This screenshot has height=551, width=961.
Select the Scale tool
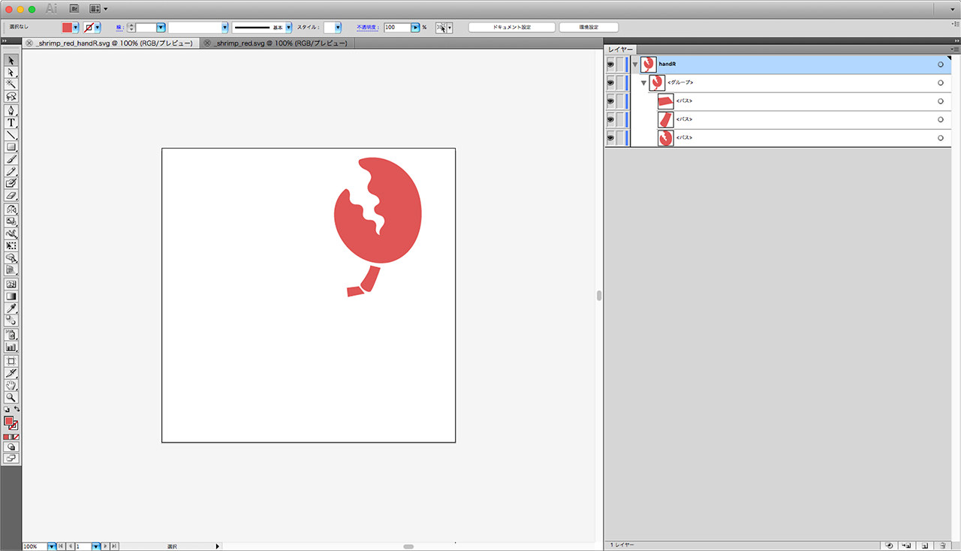tap(11, 221)
